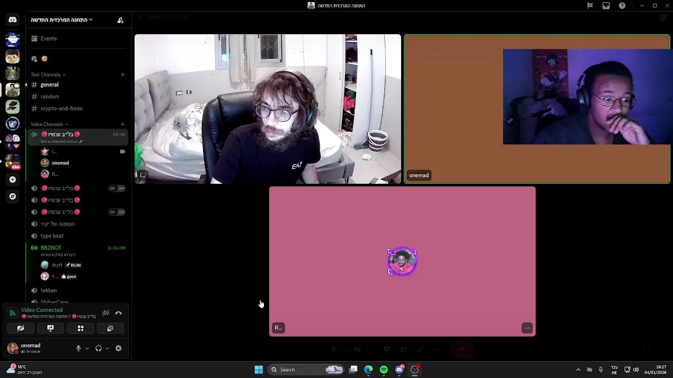The width and height of the screenshot is (673, 378).
Task: Open taskbar weather widget showing 18°C
Action: (24, 370)
